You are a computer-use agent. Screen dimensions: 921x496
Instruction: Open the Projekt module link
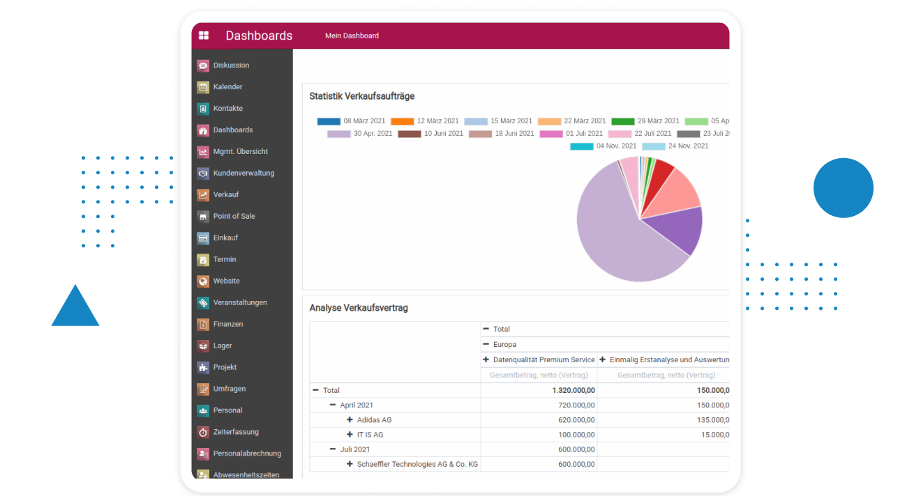point(225,368)
